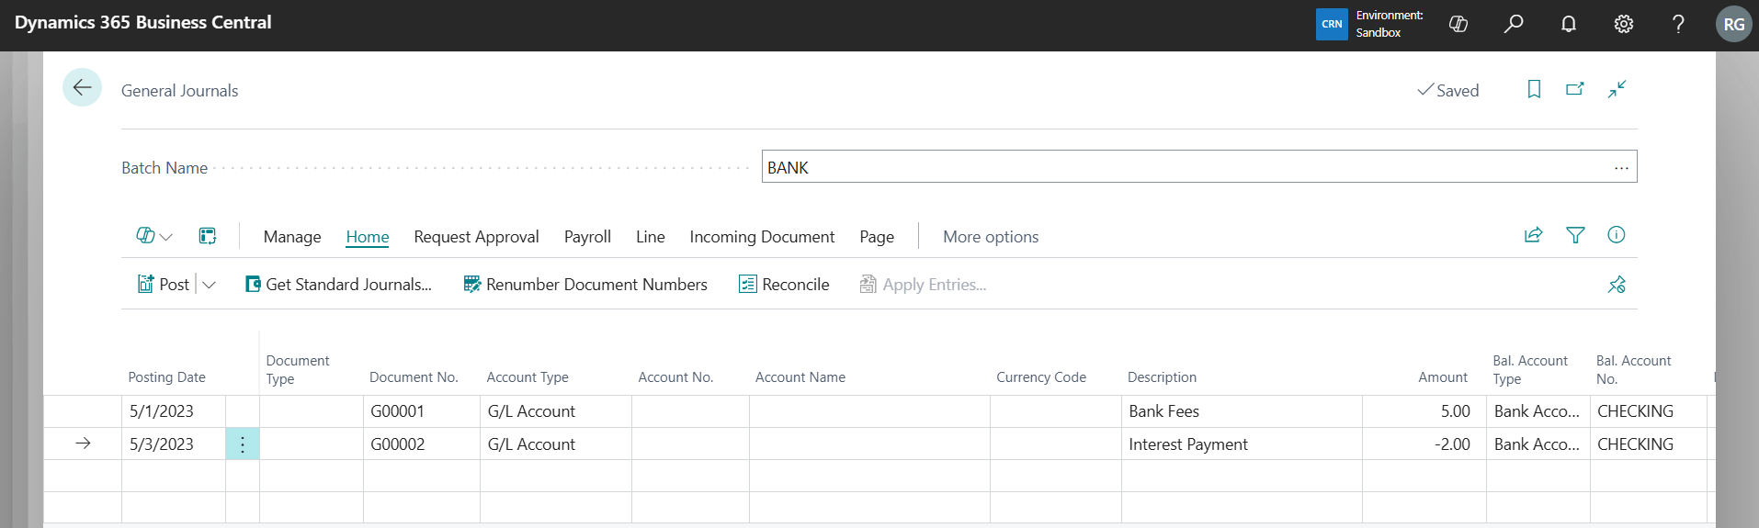
Task: Click CHECKING in Bank Fees row
Action: [x=1649, y=411]
